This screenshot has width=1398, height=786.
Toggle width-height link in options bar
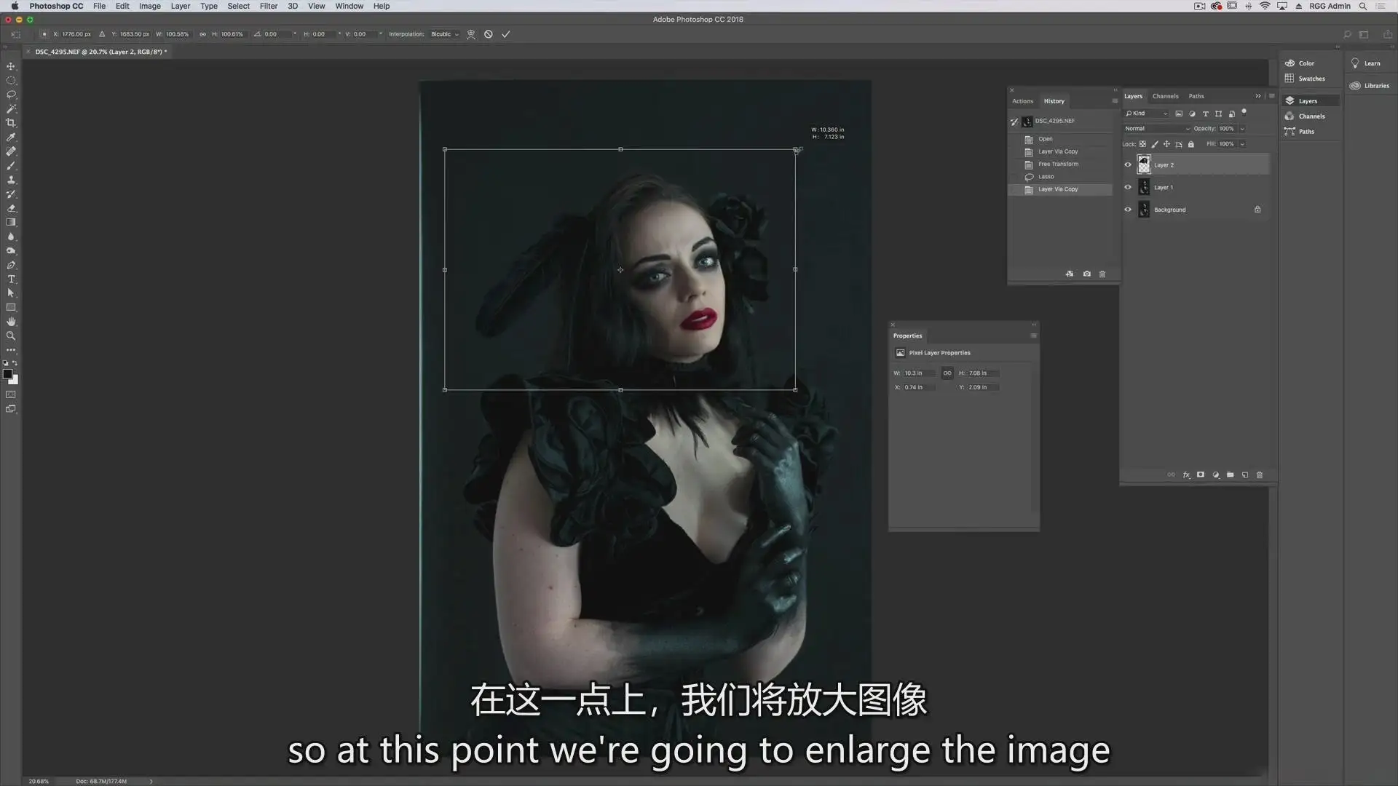[x=202, y=34]
